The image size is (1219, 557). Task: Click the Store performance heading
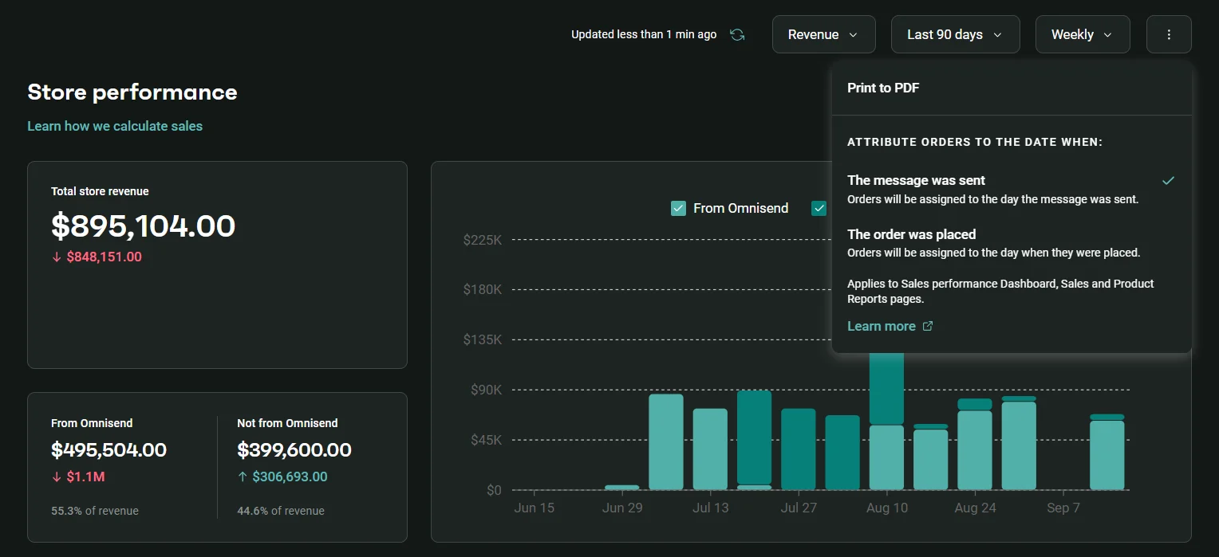[x=132, y=92]
